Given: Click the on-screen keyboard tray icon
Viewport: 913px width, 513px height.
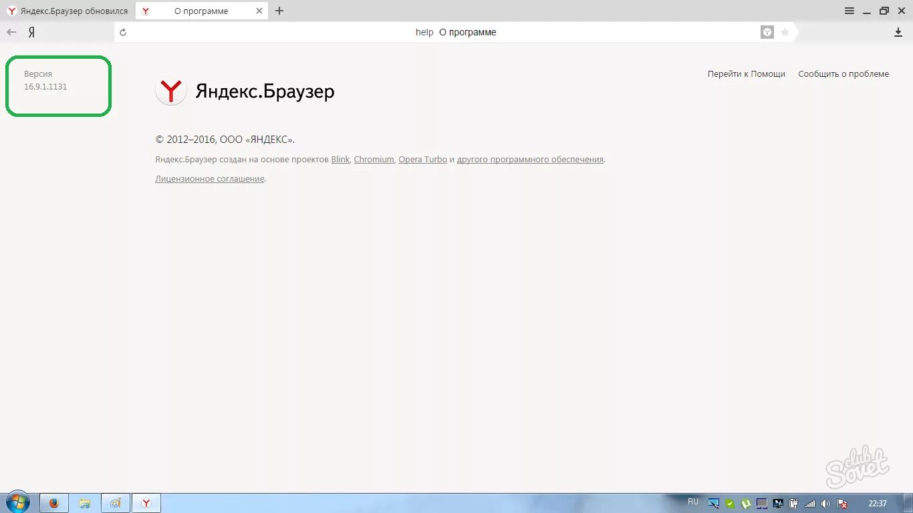Looking at the screenshot, I should click(714, 504).
